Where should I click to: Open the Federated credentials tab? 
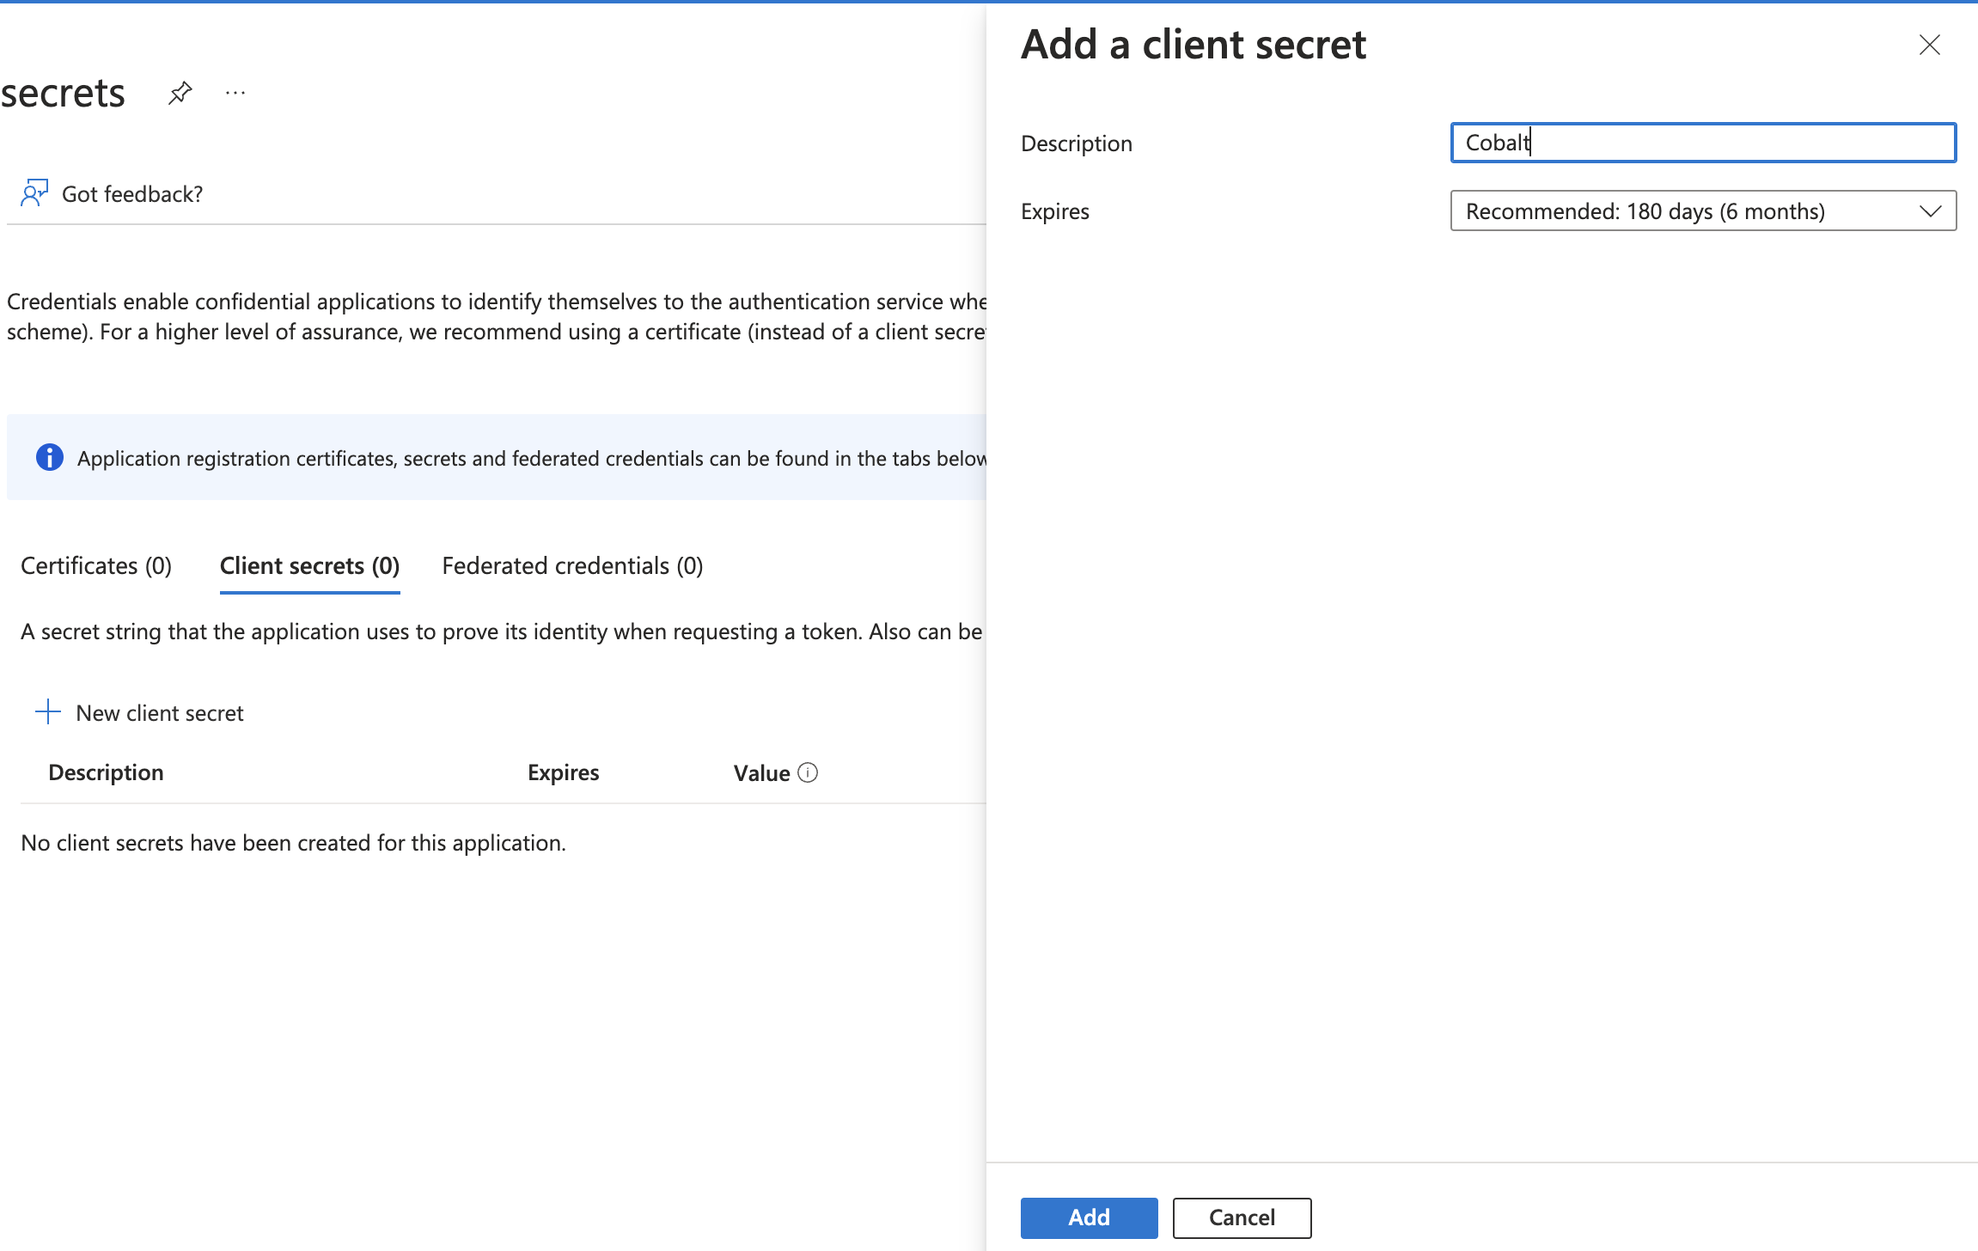[572, 565]
